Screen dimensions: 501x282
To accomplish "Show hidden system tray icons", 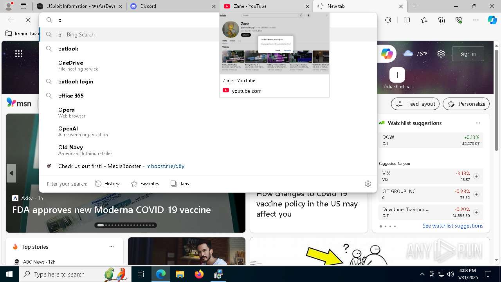I will (422, 274).
